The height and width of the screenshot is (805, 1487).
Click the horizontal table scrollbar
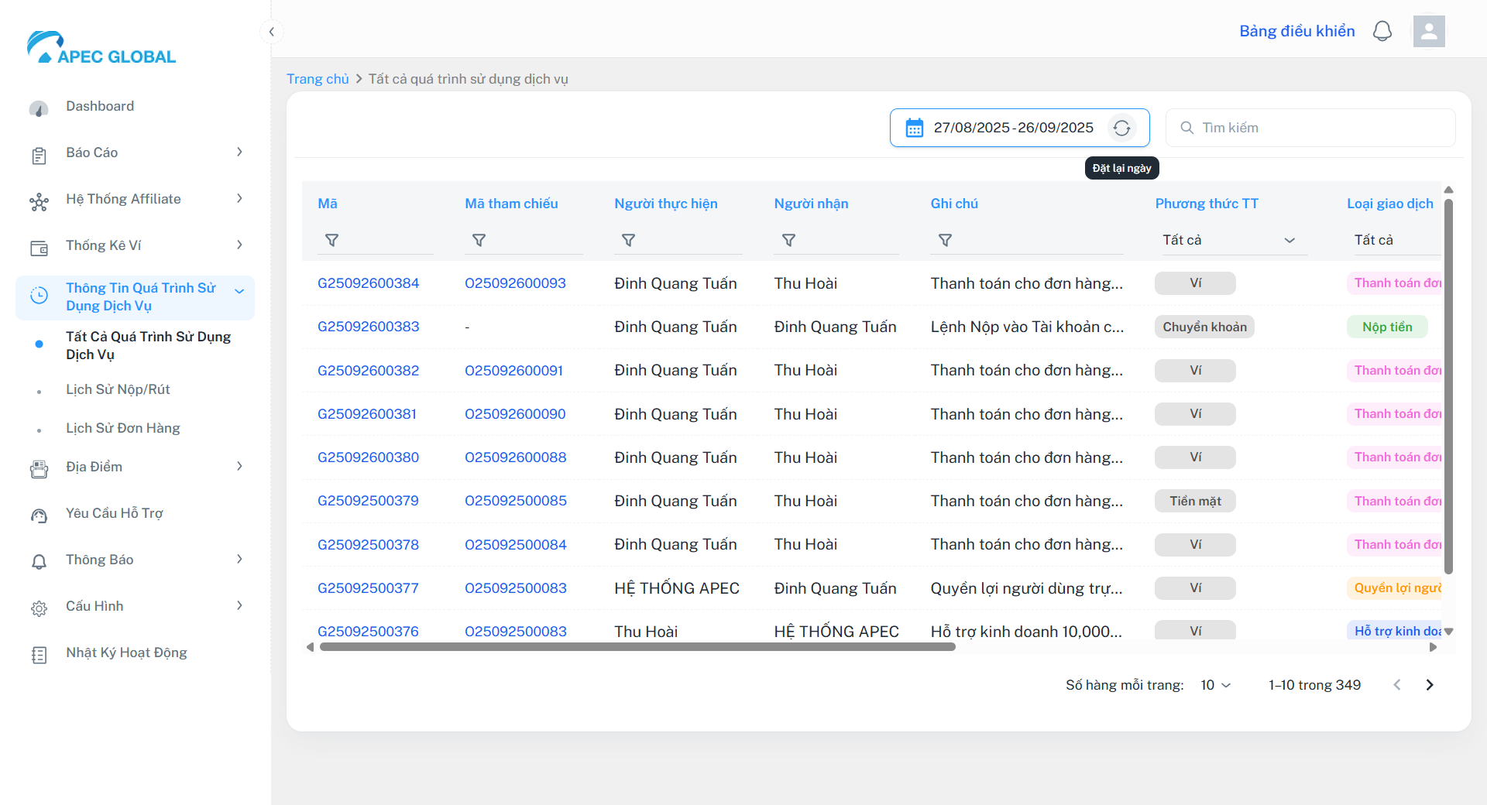[637, 647]
